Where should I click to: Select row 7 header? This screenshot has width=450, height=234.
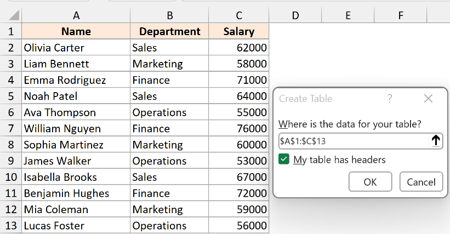tap(11, 128)
